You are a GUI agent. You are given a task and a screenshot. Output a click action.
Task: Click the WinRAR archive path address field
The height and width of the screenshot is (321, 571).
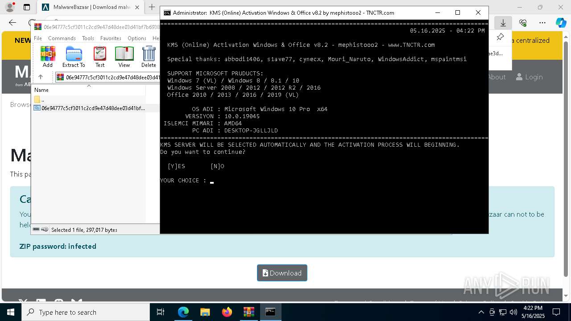(108, 77)
